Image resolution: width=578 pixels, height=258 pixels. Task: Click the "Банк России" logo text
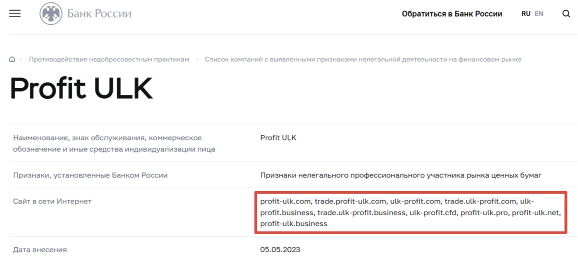click(99, 14)
